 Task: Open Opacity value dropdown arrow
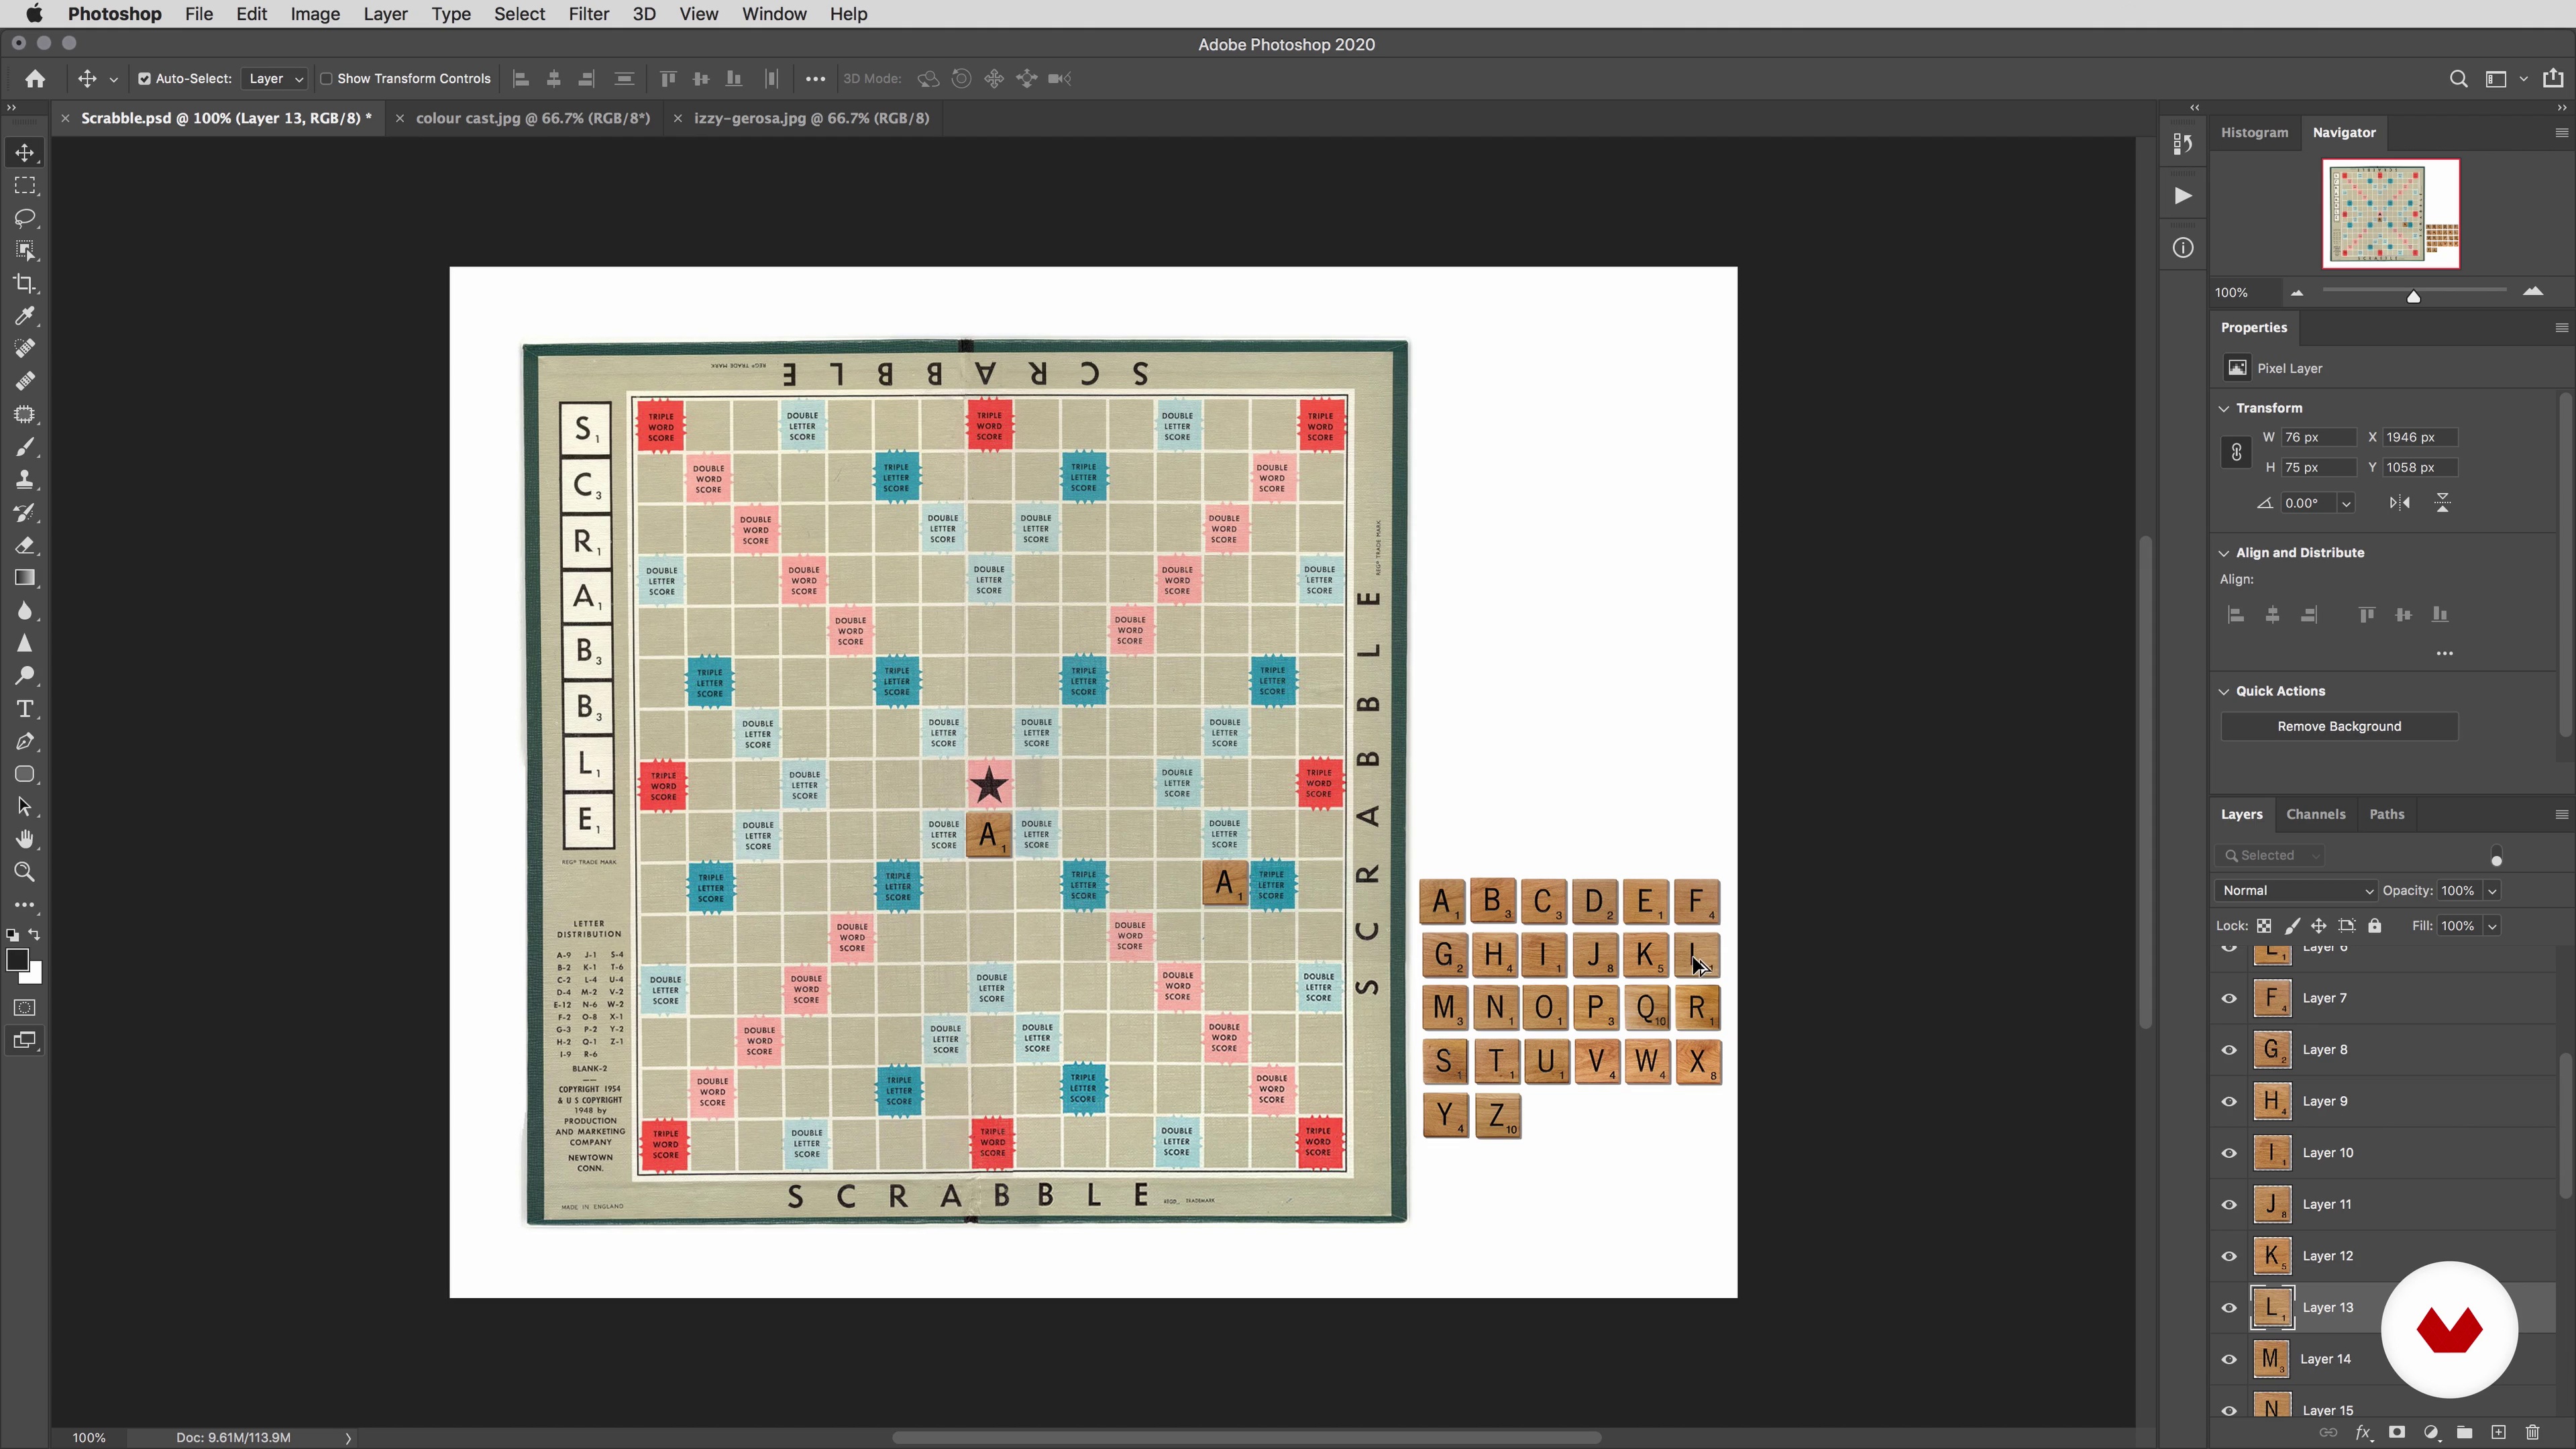coord(2492,891)
